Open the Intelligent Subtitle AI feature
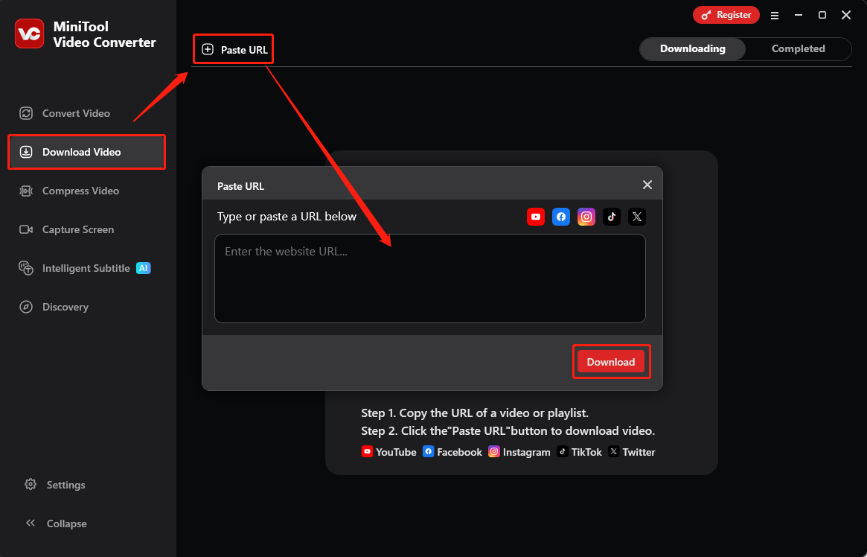This screenshot has width=867, height=557. [x=82, y=268]
